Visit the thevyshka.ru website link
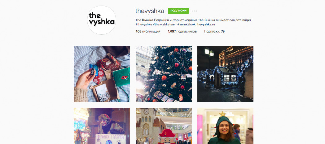The image size is (325, 144). [206, 24]
